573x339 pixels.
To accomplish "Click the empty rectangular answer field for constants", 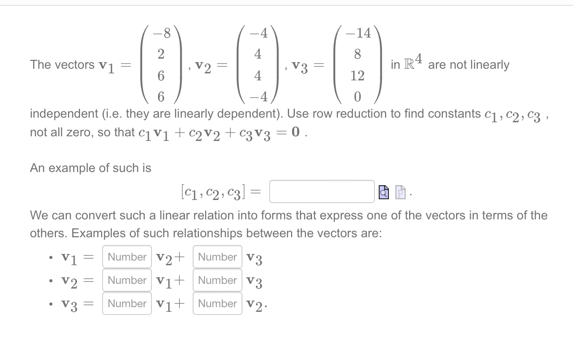I will click(x=322, y=191).
